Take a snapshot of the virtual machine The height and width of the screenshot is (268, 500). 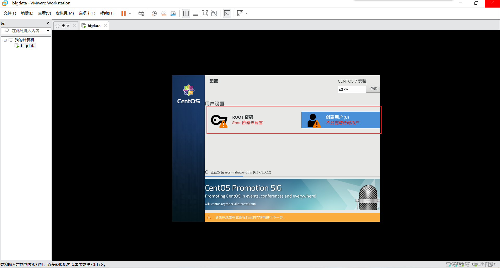tap(154, 13)
